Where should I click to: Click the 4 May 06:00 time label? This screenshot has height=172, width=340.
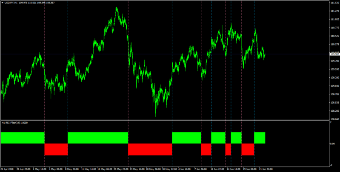(56, 169)
